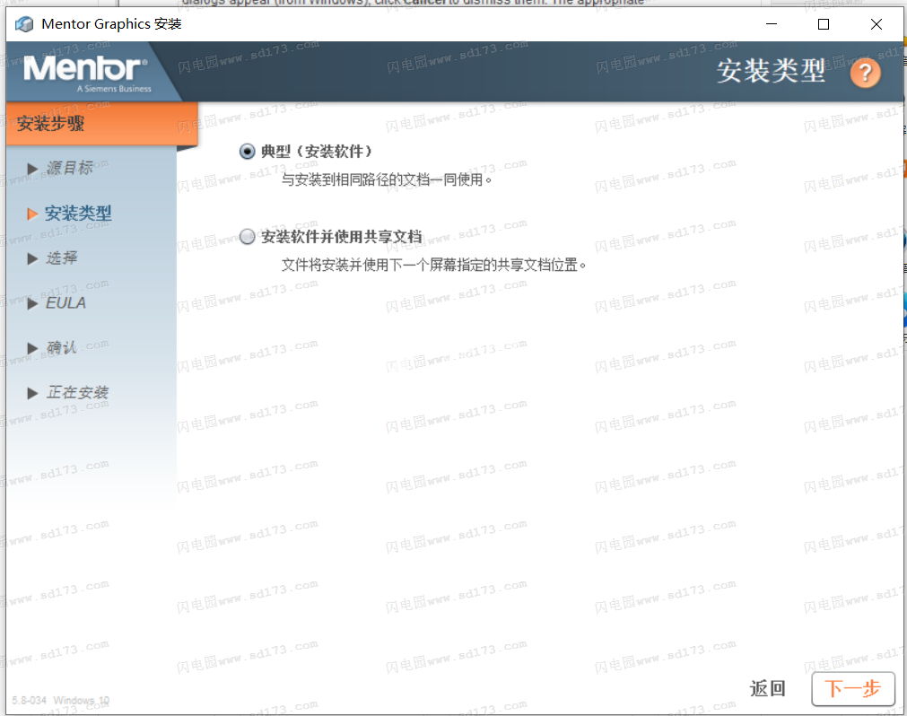Viewport: 907px width, 716px height.
Task: Click the installer icon in the title bar
Action: click(x=24, y=24)
